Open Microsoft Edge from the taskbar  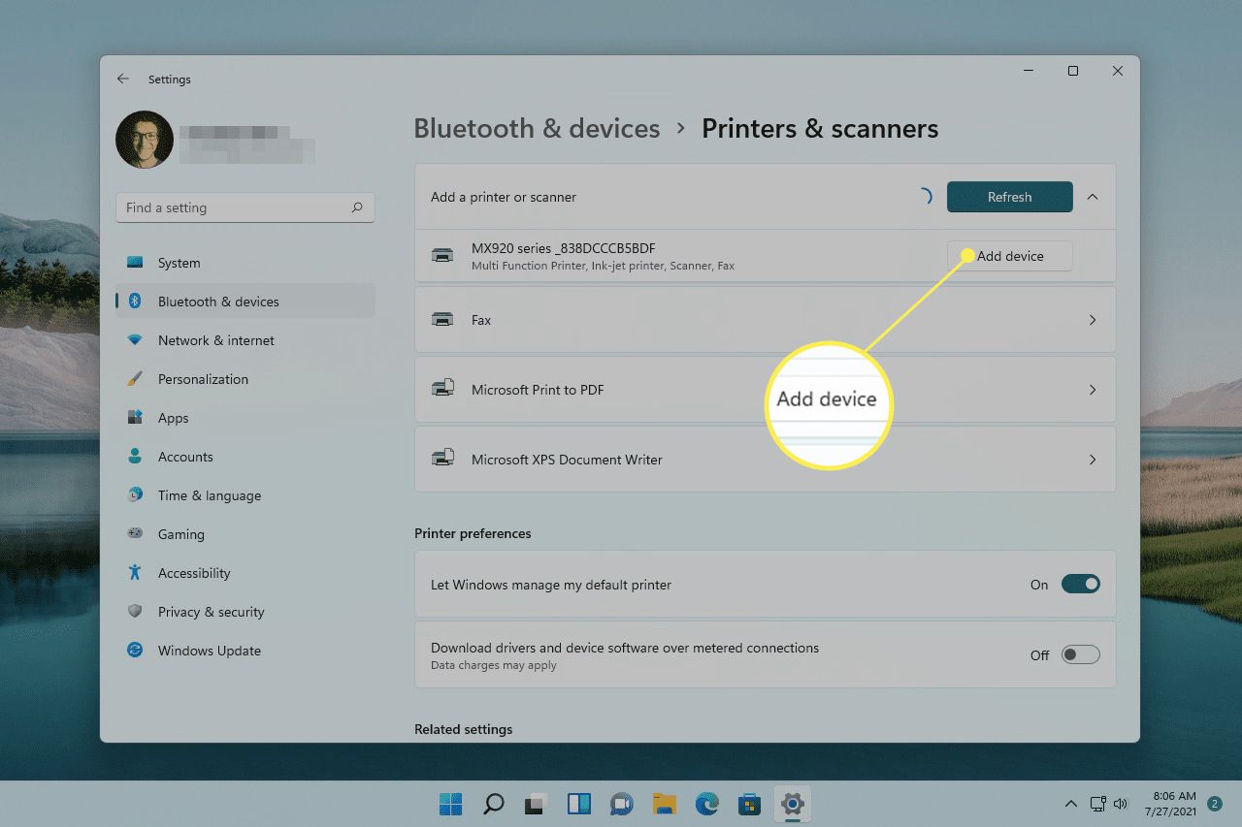(x=706, y=804)
